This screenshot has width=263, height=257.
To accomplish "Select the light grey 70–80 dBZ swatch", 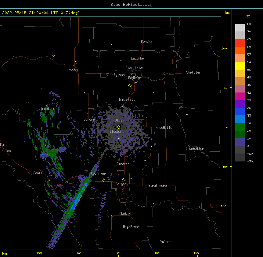I will point(240,28).
